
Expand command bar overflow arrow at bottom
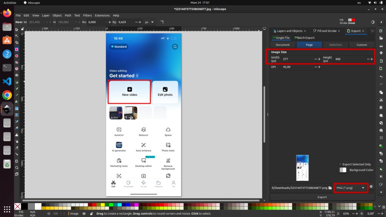pos(381,192)
